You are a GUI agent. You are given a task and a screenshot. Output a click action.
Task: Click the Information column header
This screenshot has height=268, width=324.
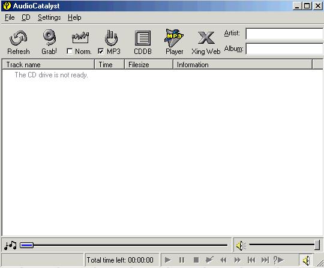242,65
